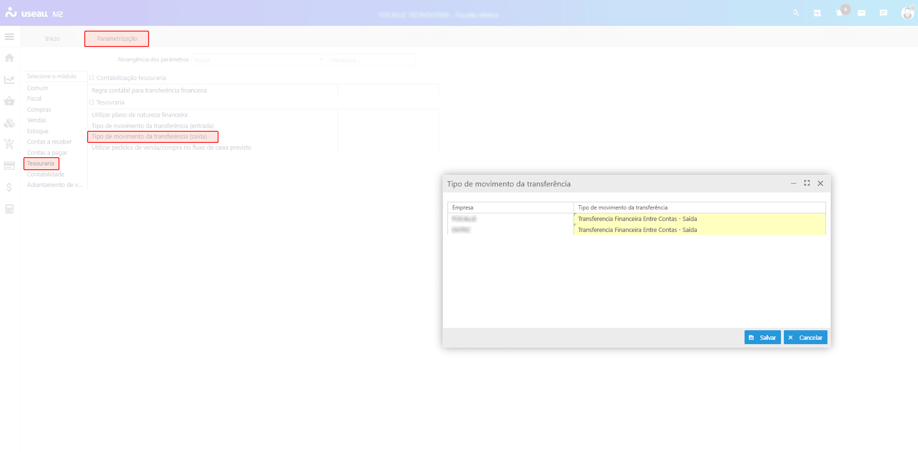Click the Pesquisa search input field

point(372,60)
